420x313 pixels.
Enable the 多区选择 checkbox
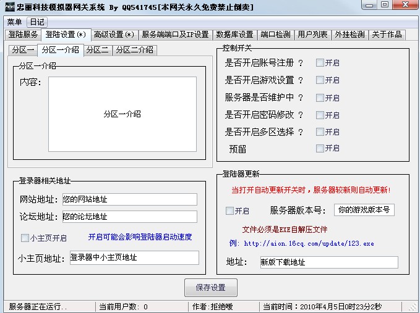tap(320, 131)
